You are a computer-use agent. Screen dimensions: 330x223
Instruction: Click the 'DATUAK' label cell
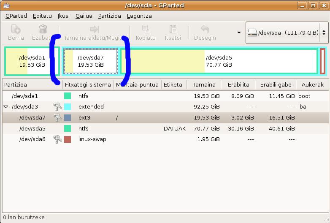pos(174,128)
